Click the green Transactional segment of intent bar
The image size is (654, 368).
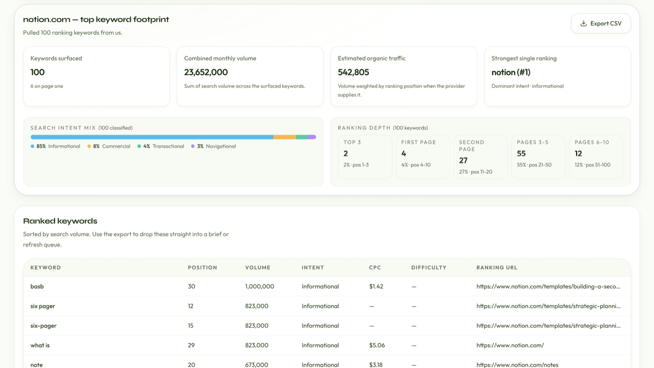click(301, 137)
